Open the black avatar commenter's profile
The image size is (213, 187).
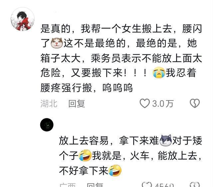point(47,125)
